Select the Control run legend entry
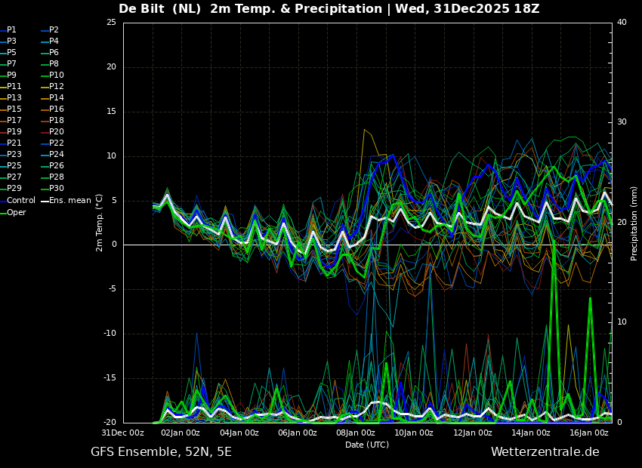The height and width of the screenshot is (468, 642). pyautogui.click(x=17, y=201)
